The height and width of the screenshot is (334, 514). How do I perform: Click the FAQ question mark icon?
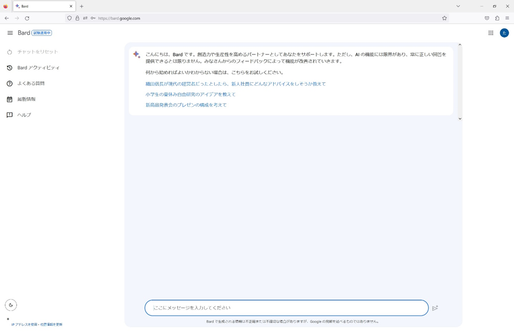[9, 83]
